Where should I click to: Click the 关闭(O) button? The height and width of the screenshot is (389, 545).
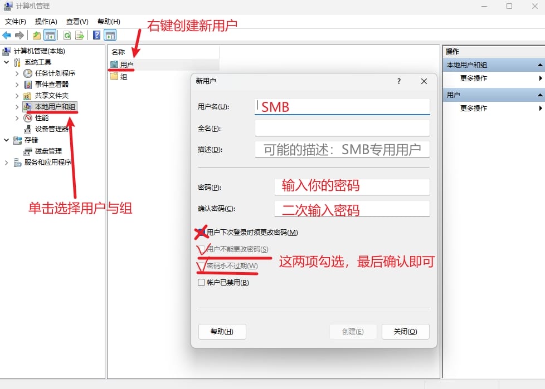pos(405,331)
